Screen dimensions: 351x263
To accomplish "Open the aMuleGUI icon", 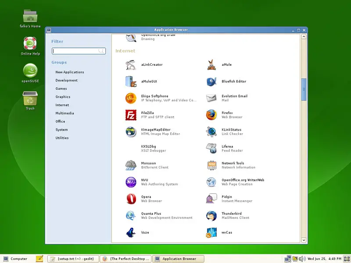I will 131,82.
